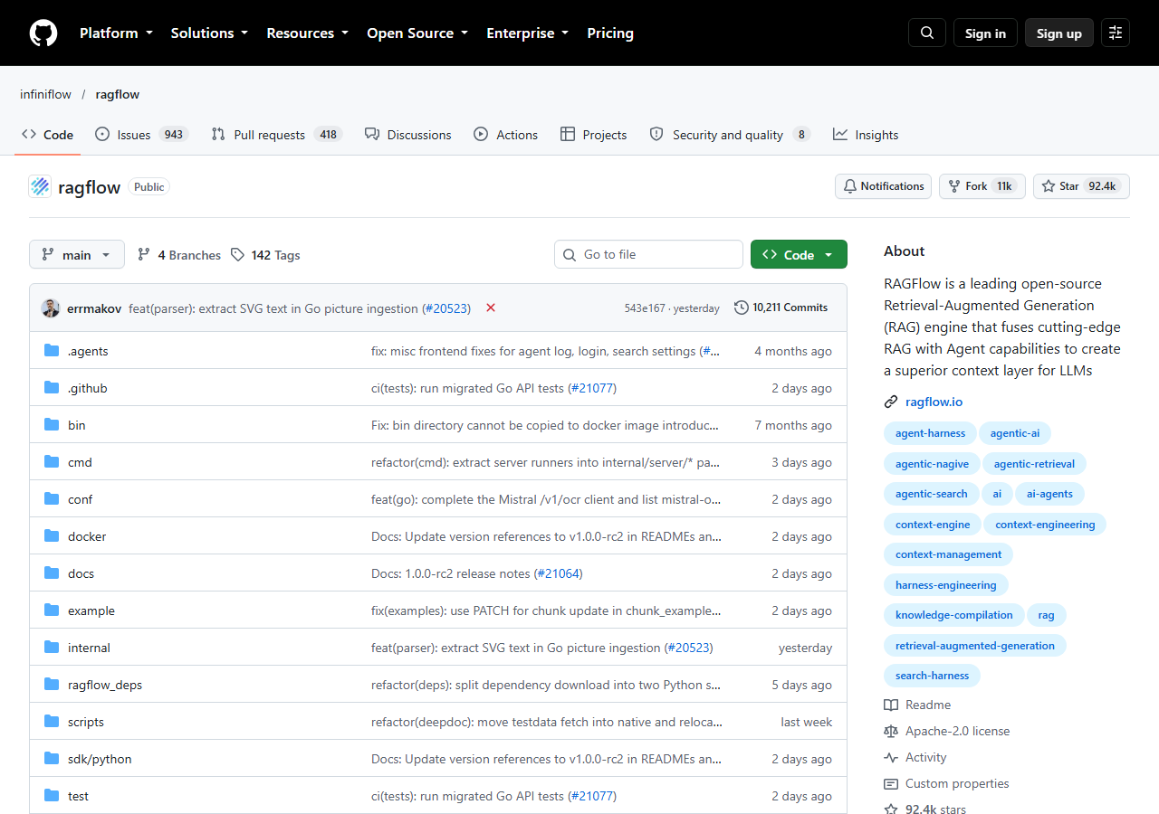1159x814 pixels.
Task: Switch to the Issues tab
Action: pyautogui.click(x=140, y=135)
